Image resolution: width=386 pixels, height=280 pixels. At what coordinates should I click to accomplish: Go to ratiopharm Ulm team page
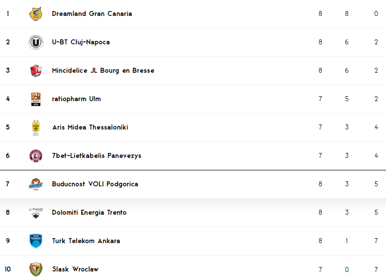[76, 99]
